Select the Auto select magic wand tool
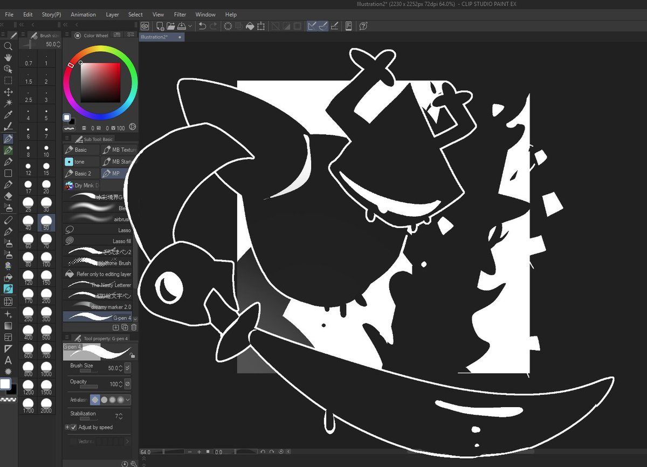 coord(8,104)
